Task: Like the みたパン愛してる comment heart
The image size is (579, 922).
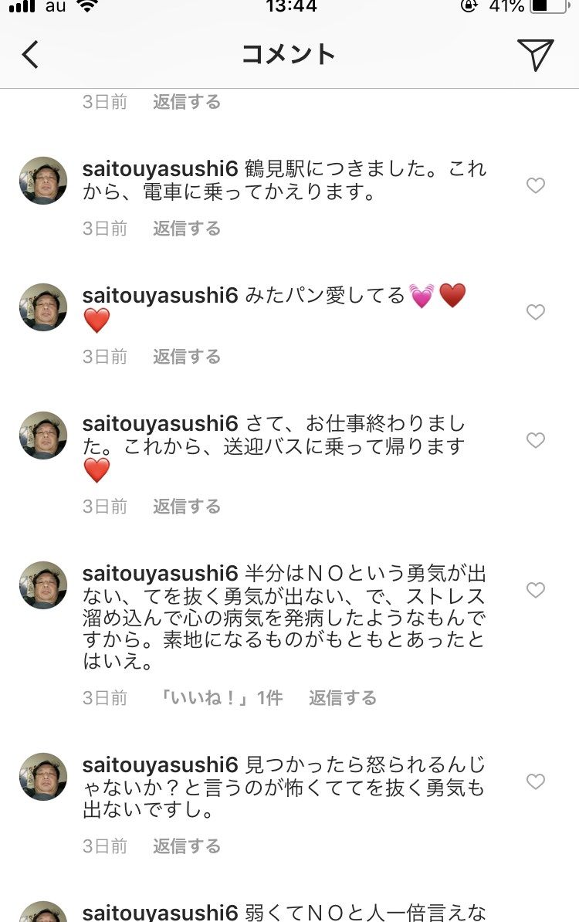Action: click(535, 312)
